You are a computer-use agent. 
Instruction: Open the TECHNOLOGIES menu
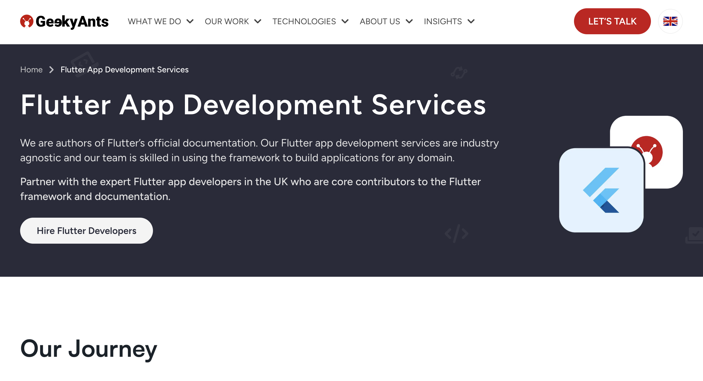tap(304, 21)
